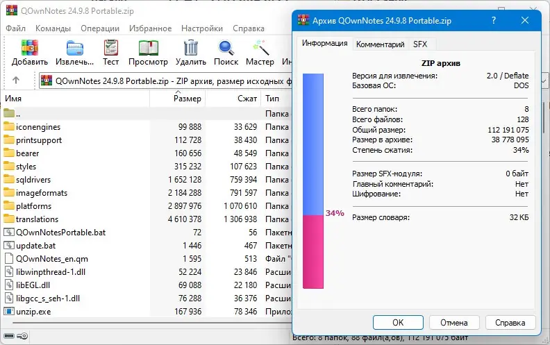The image size is (550, 345).
Task: Select the iconengines folder icon
Action: pyautogui.click(x=9, y=126)
